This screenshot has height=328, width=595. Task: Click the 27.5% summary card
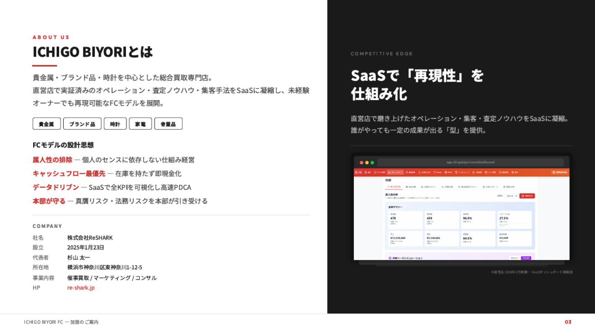514,220
